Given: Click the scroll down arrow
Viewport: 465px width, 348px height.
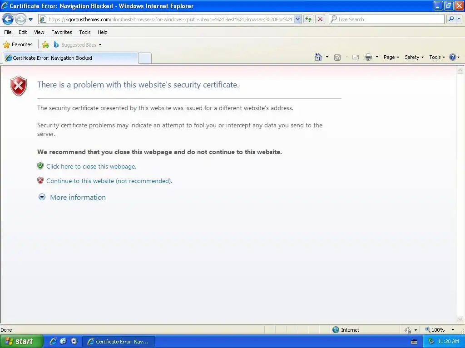Looking at the screenshot, I should tap(460, 319).
